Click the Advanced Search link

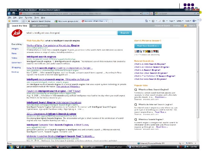162,26
